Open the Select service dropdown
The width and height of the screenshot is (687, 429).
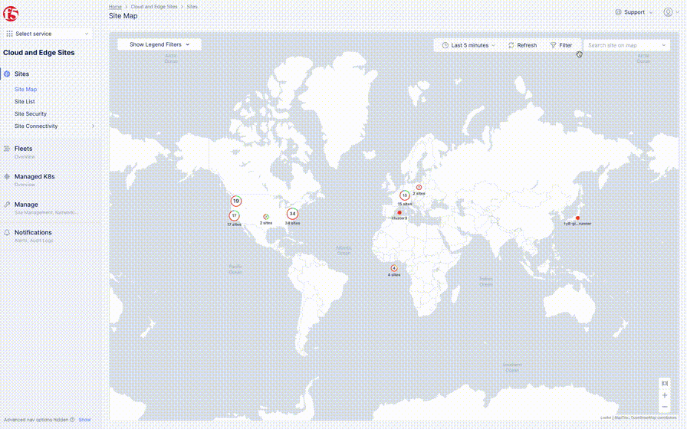click(x=48, y=34)
